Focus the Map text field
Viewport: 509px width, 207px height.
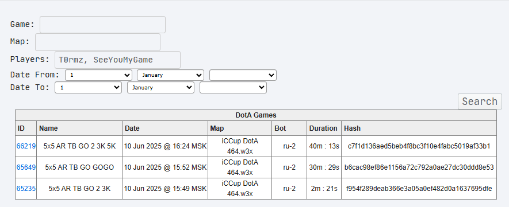click(x=98, y=42)
